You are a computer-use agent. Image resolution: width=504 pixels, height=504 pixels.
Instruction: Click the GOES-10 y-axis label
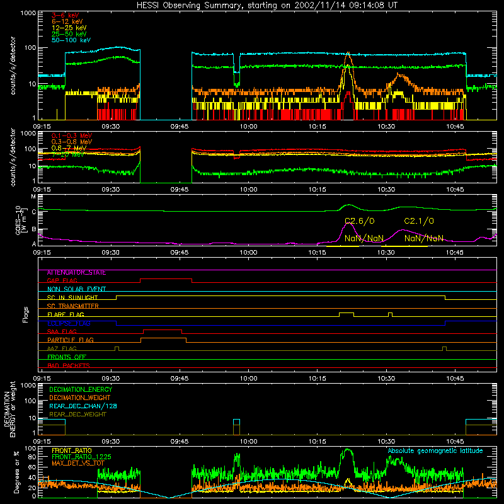(21, 220)
